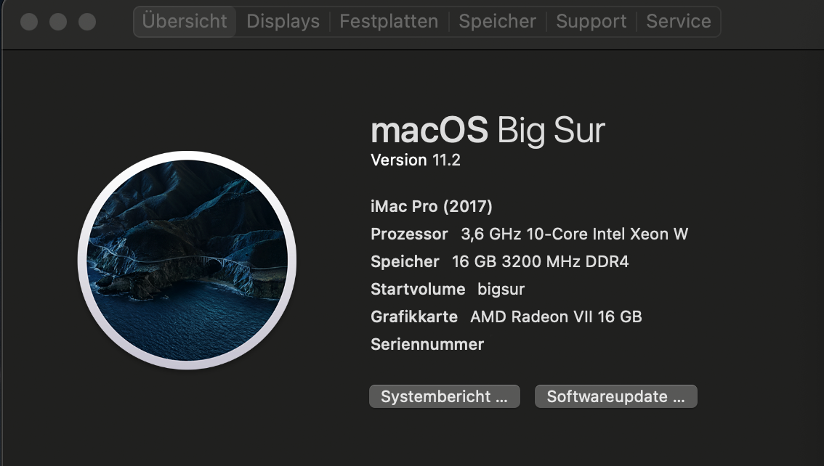This screenshot has width=824, height=466.
Task: Go to the Support tab
Action: (591, 22)
